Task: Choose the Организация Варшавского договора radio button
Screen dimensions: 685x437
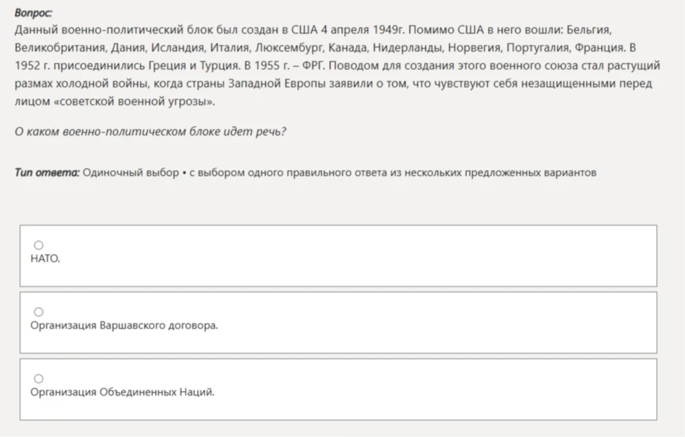Action: click(x=39, y=312)
